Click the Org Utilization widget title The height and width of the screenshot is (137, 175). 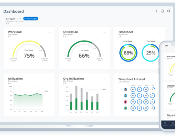click(74, 79)
